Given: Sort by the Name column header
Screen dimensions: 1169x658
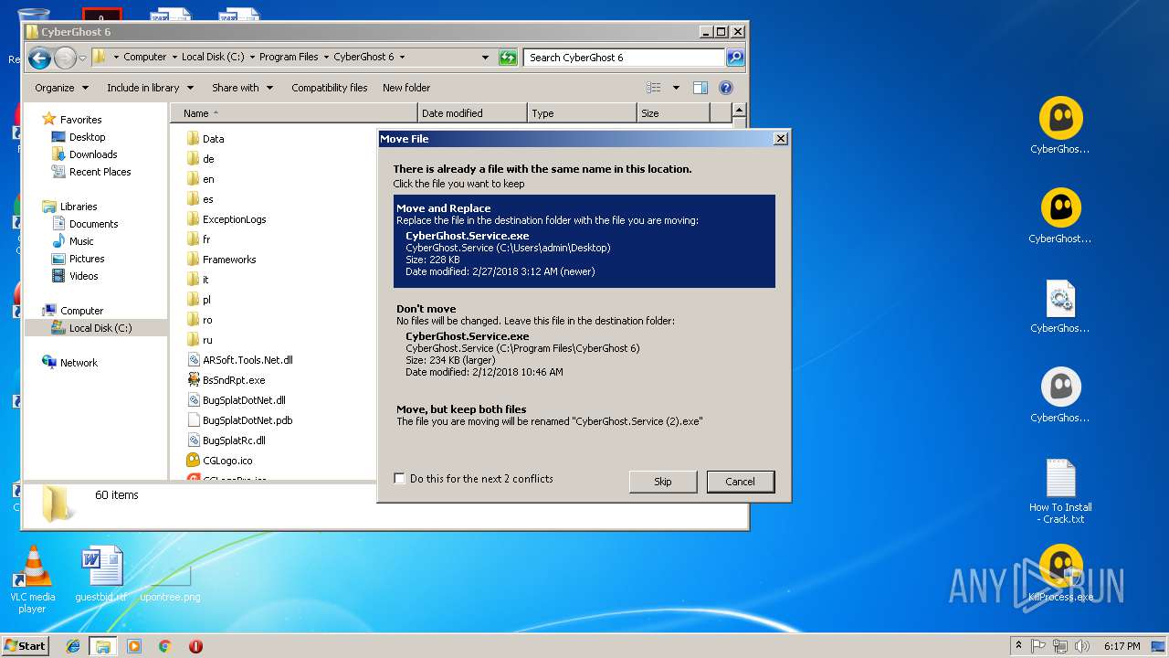Looking at the screenshot, I should (x=294, y=113).
